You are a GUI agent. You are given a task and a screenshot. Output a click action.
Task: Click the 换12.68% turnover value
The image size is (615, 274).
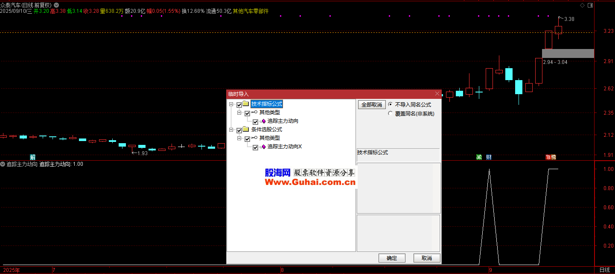[x=193, y=12]
